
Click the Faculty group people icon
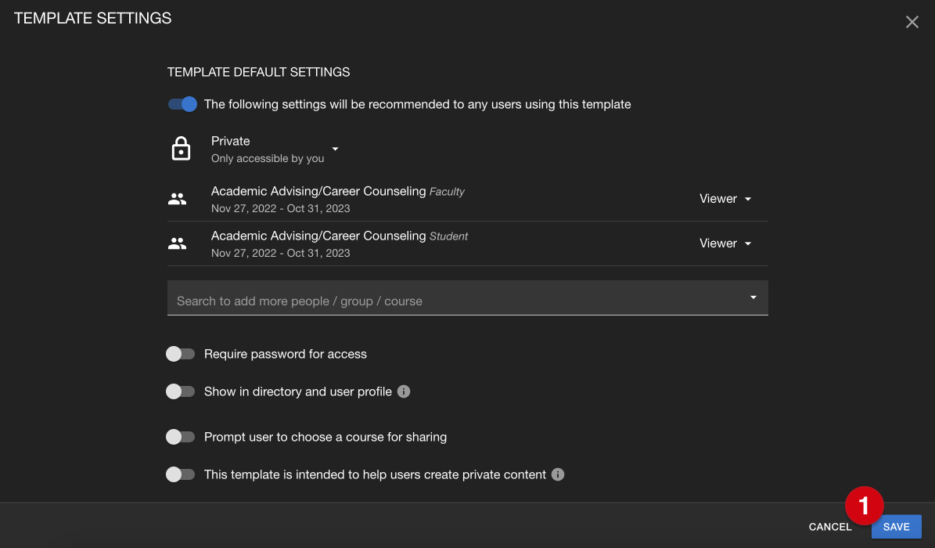(x=178, y=199)
